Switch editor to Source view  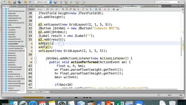pyautogui.click(x=31, y=9)
